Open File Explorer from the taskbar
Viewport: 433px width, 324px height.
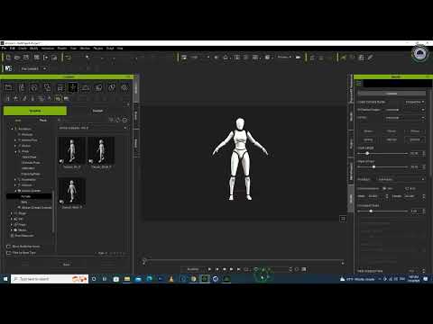[x=127, y=279]
